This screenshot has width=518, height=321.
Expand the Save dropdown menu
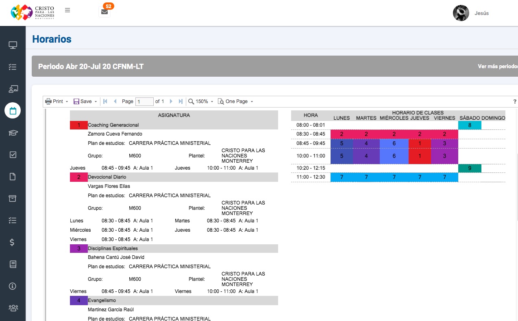(85, 101)
